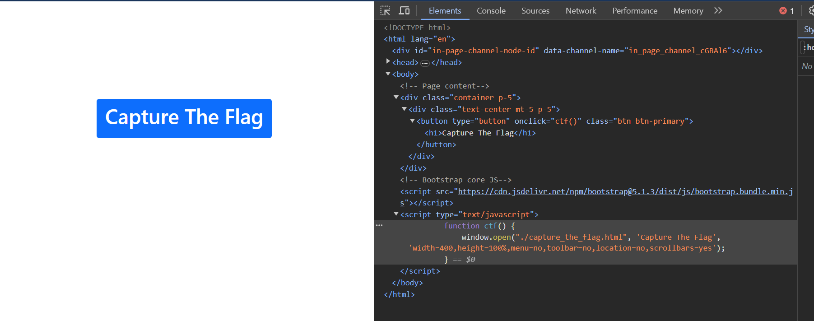This screenshot has height=321, width=814.
Task: Toggle the device toolbar emulation icon
Action: coord(404,11)
